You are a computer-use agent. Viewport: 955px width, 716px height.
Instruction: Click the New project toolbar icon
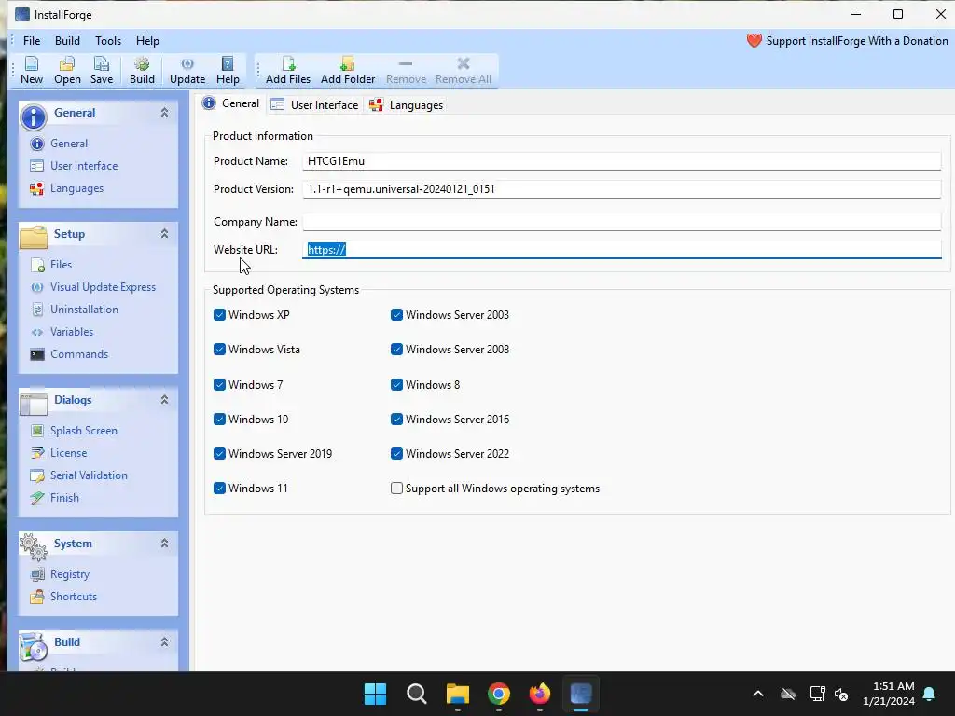pyautogui.click(x=32, y=71)
